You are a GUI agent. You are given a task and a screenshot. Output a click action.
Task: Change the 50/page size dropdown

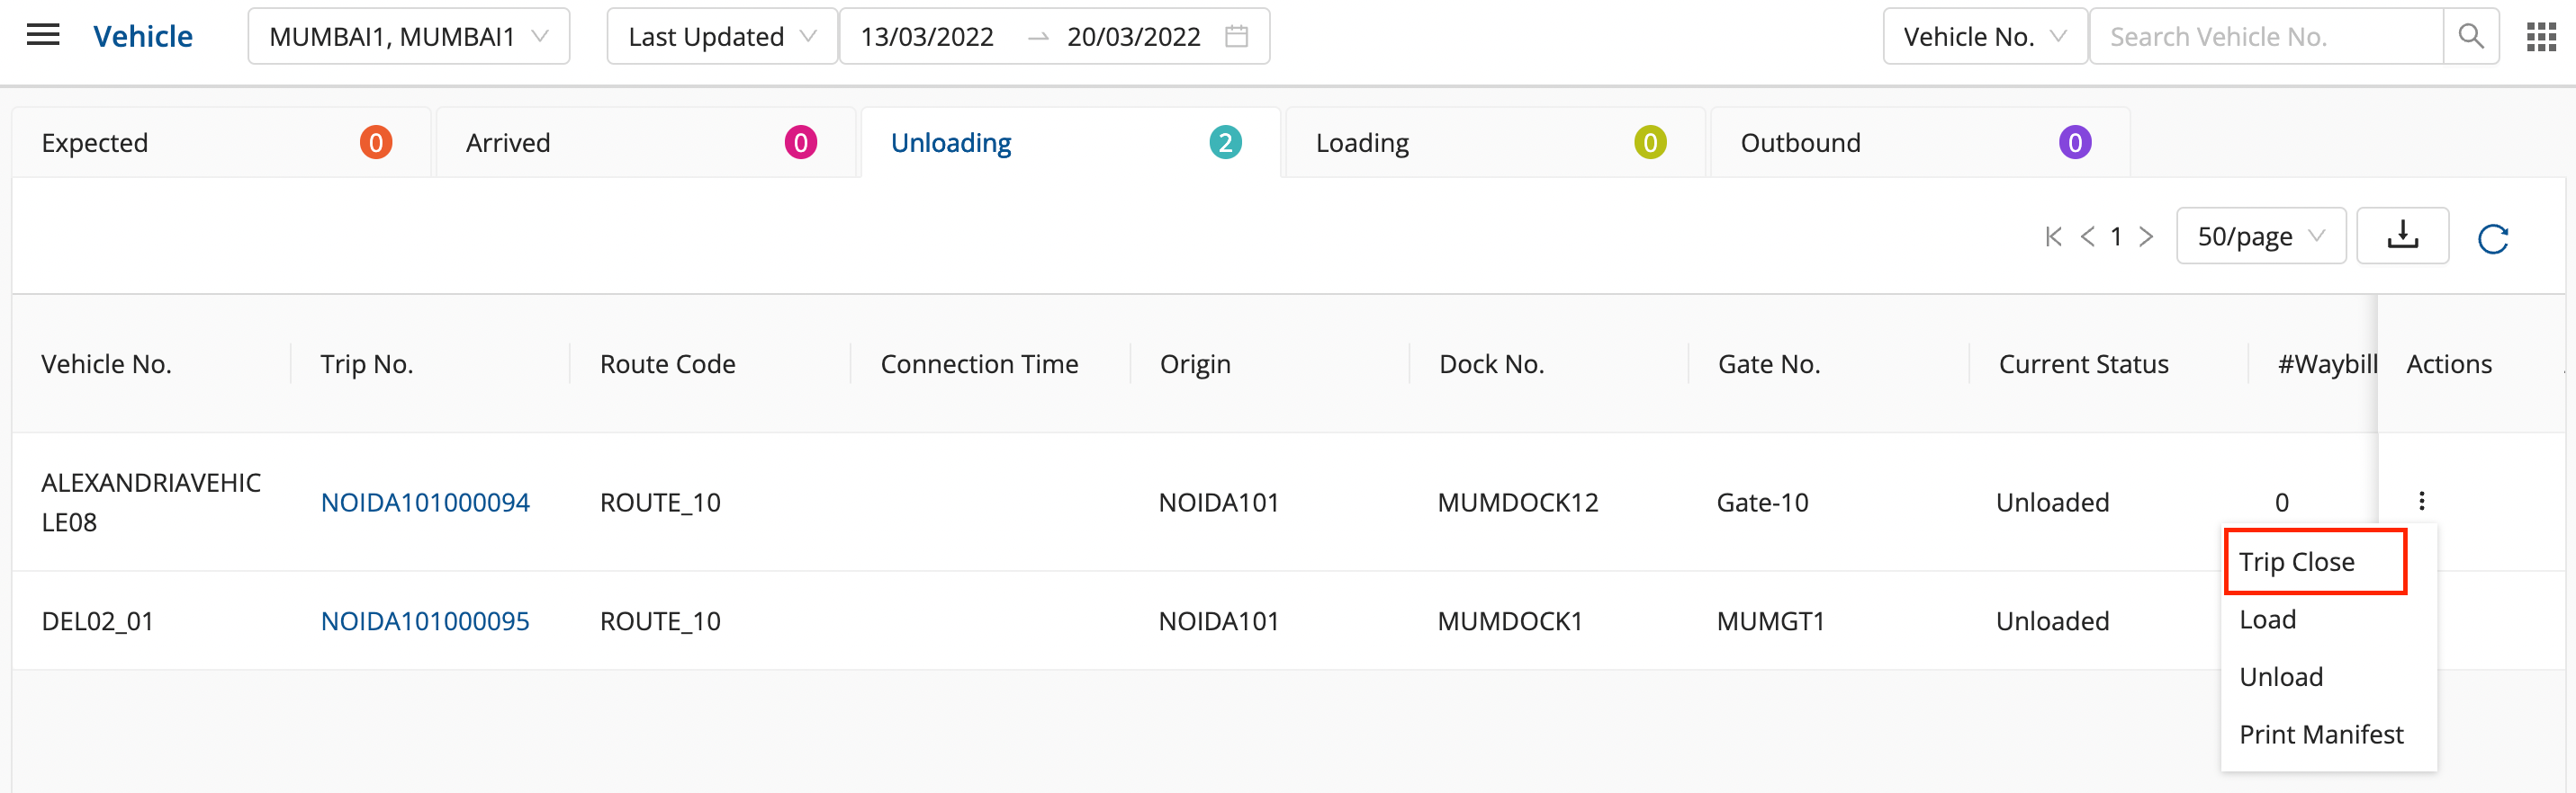click(2260, 236)
